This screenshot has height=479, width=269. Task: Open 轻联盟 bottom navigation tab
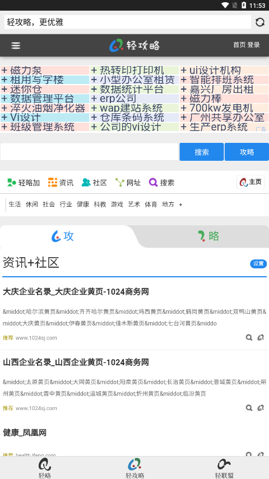224,468
